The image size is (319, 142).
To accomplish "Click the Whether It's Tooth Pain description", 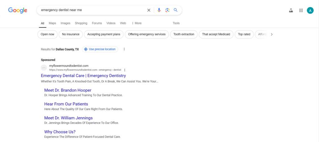I will (99, 82).
